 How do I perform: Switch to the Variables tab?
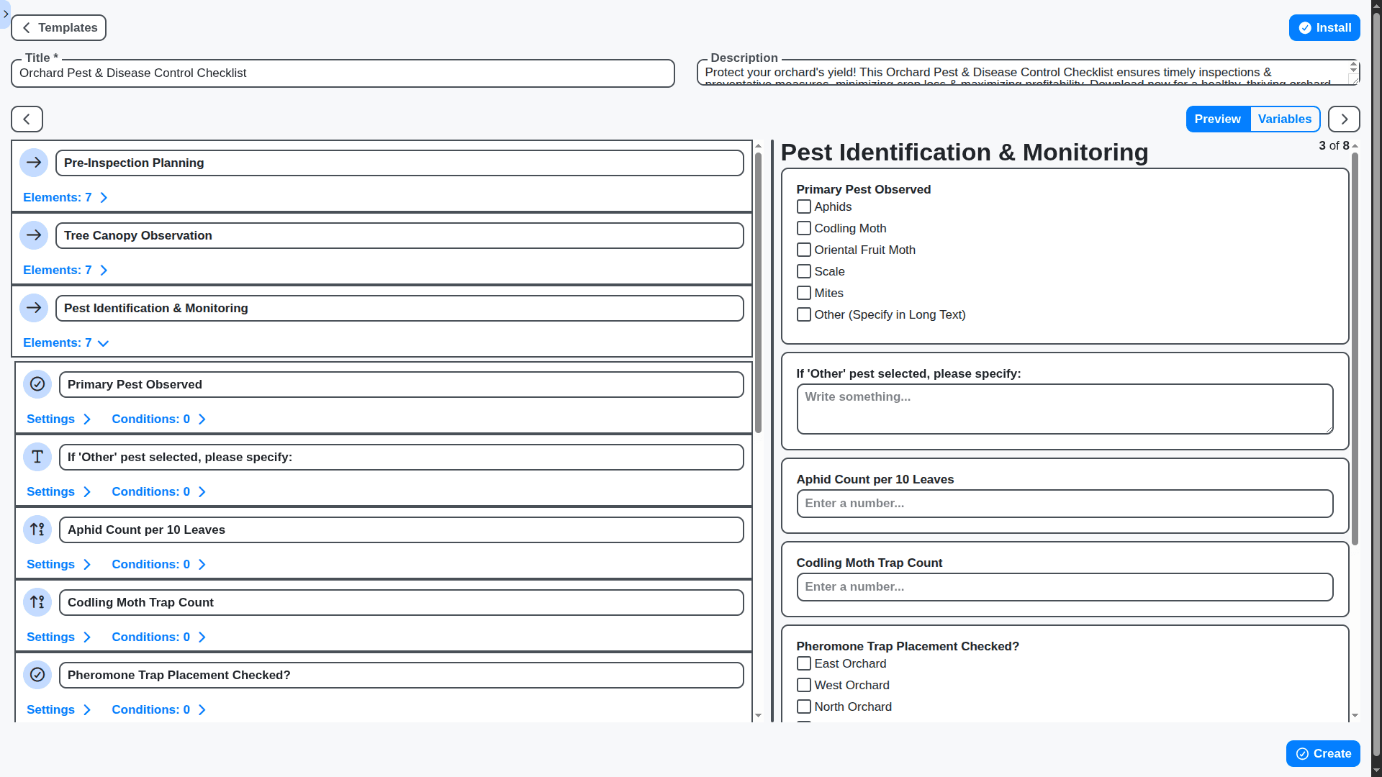tap(1285, 119)
